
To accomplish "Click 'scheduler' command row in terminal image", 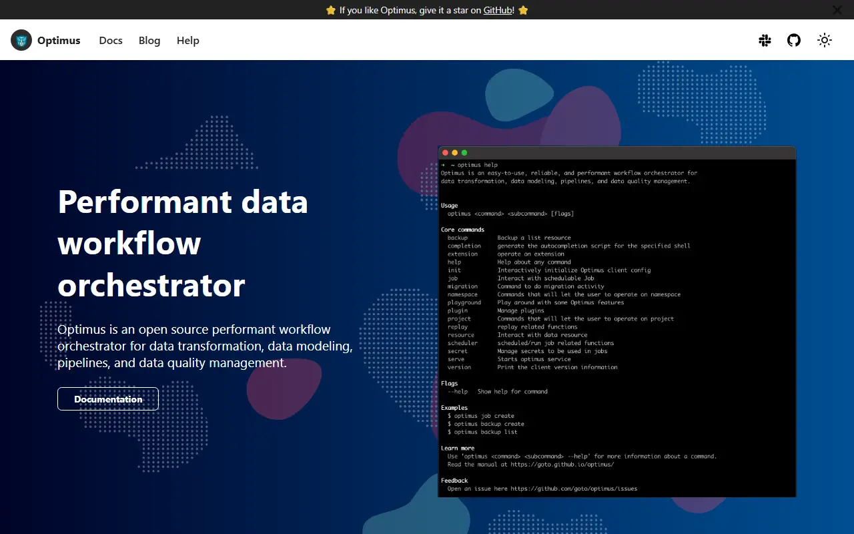I will click(531, 343).
